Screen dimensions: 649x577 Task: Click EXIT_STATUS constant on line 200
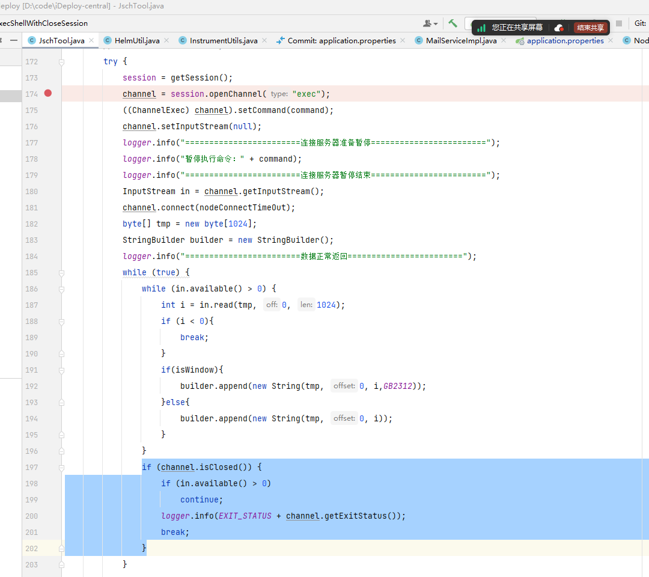tap(245, 516)
